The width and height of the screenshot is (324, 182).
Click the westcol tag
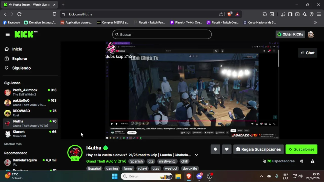171,168
